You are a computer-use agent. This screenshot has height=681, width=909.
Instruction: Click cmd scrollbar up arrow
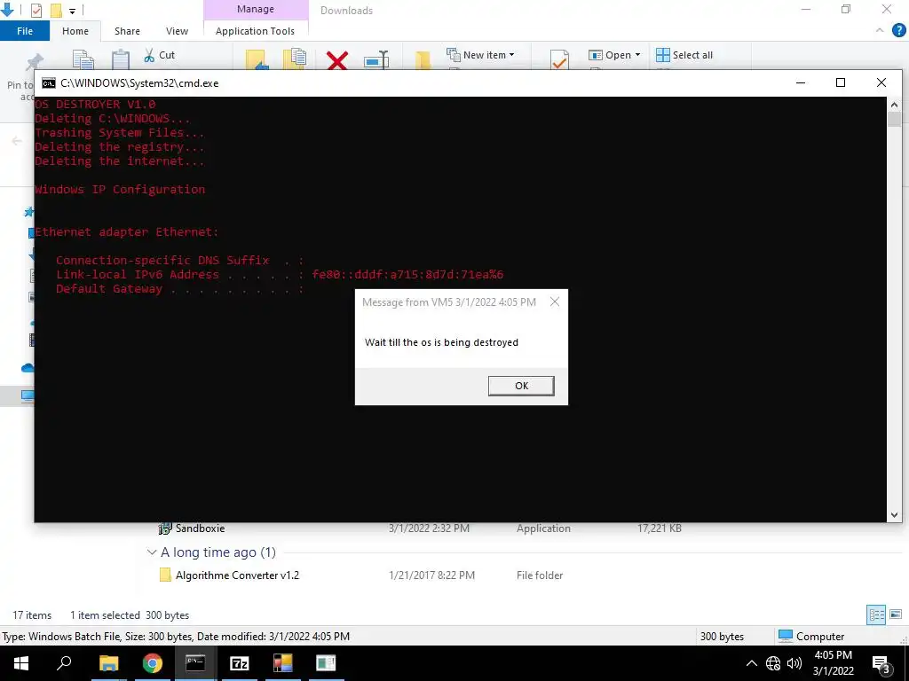coord(894,105)
